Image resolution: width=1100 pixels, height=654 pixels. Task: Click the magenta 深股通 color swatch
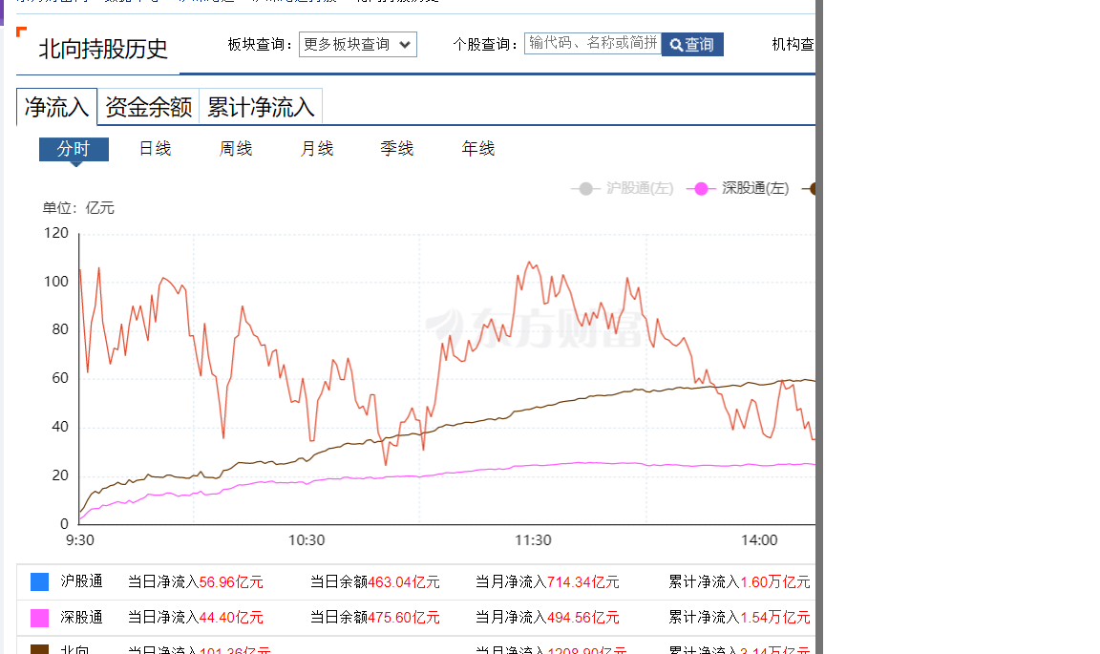click(x=39, y=618)
